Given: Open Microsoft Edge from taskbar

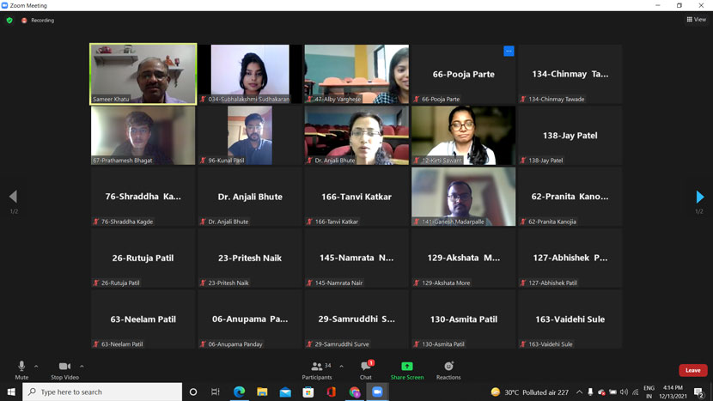Looking at the screenshot, I should click(239, 392).
